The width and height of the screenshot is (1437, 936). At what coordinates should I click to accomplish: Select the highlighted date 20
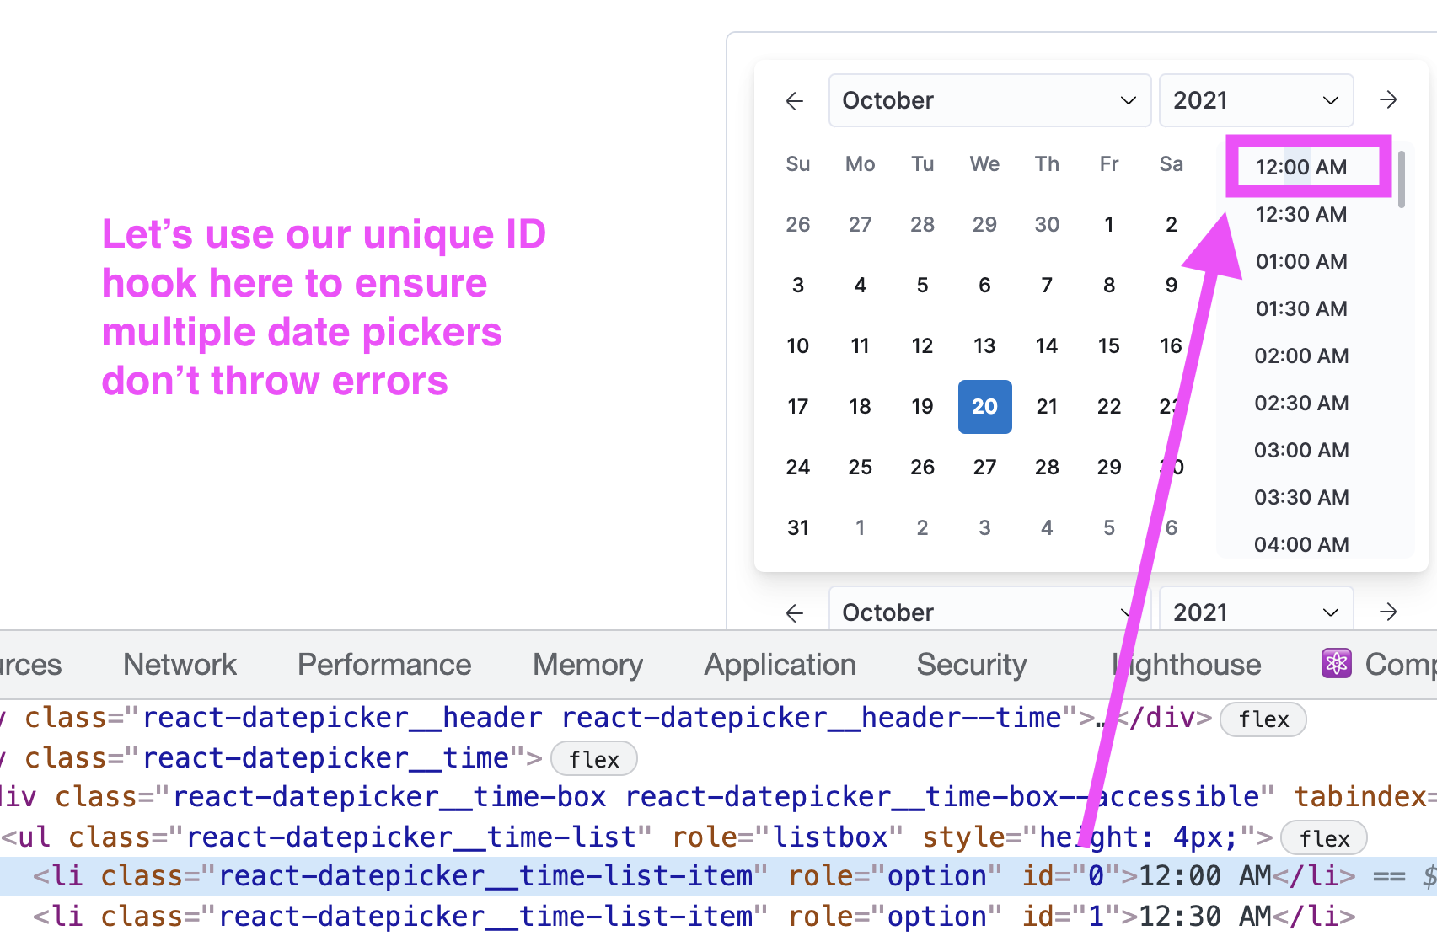984,407
